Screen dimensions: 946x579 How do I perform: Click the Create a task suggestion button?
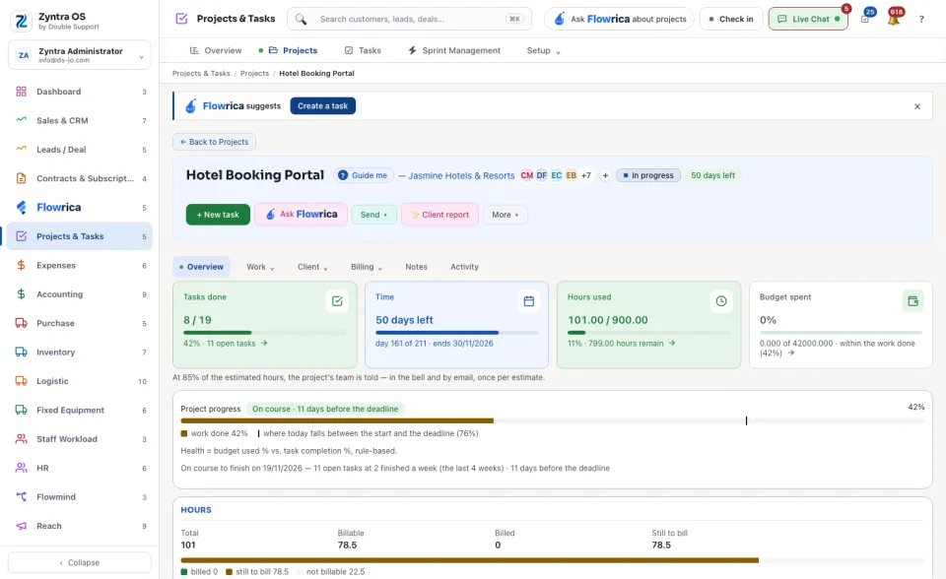pyautogui.click(x=323, y=106)
